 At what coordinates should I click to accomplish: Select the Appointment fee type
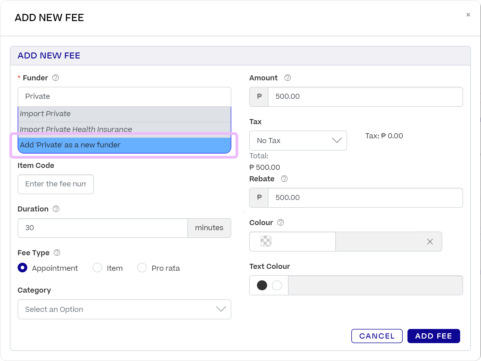point(22,268)
